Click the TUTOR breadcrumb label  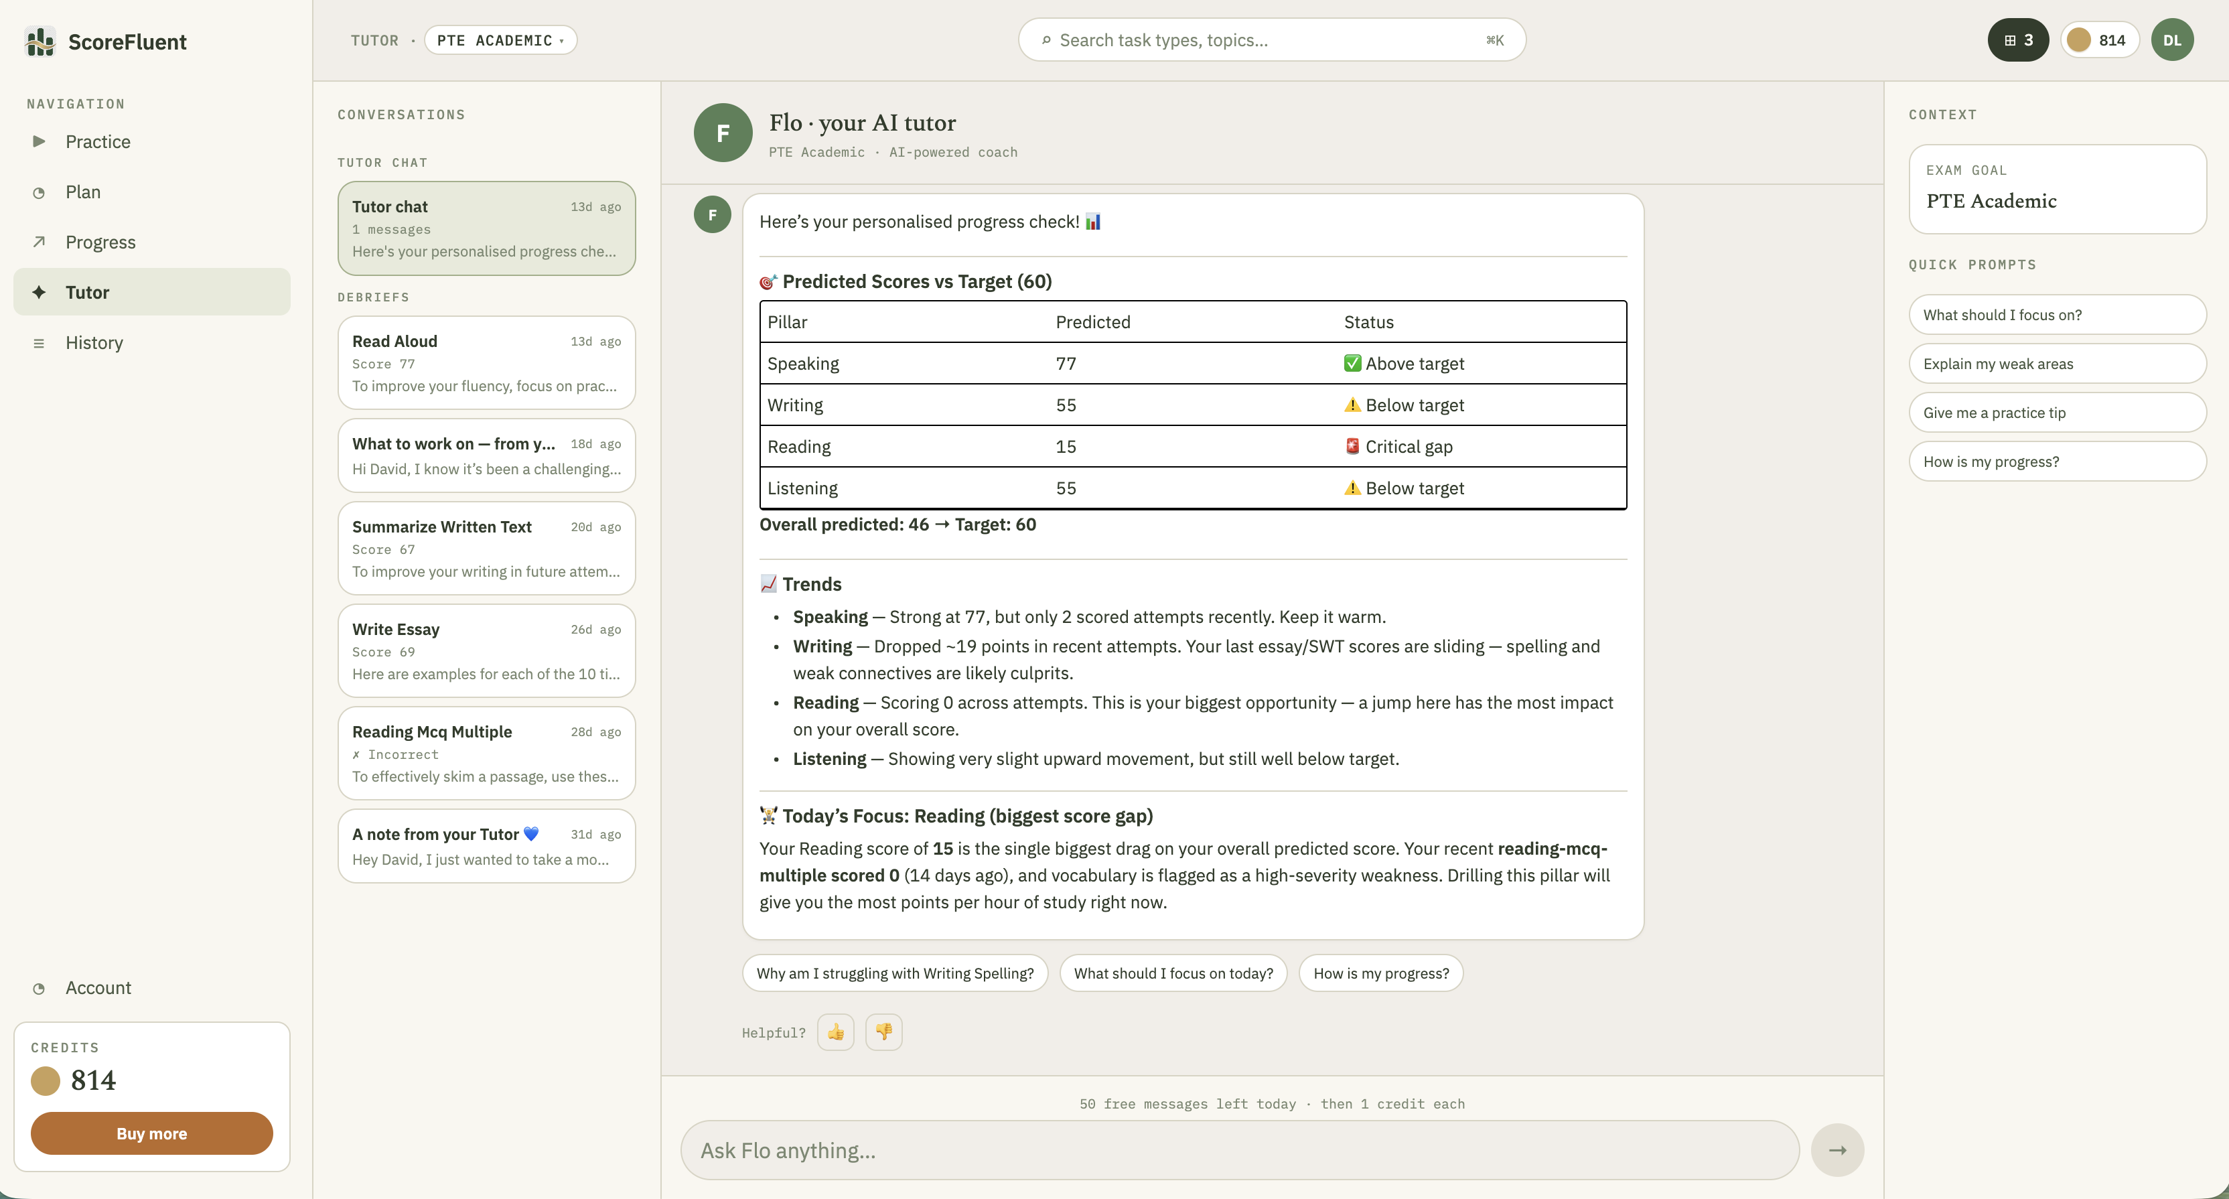[x=374, y=41]
